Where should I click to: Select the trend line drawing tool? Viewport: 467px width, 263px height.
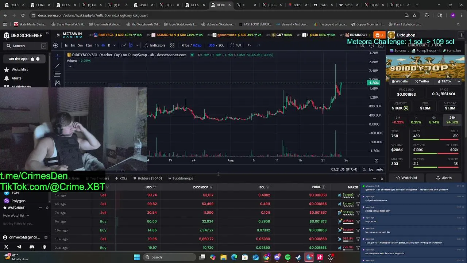[x=57, y=66]
